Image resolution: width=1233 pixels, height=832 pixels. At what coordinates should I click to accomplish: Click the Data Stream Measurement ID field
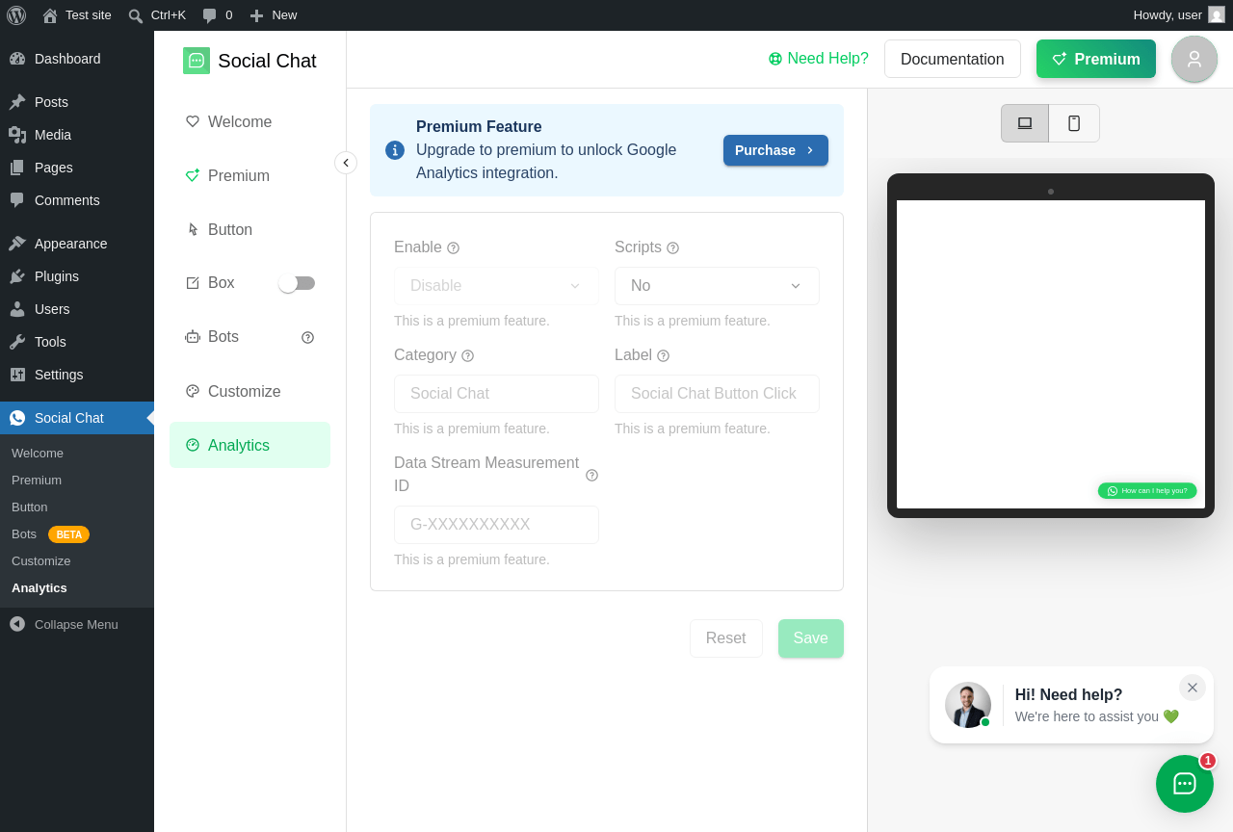point(496,525)
